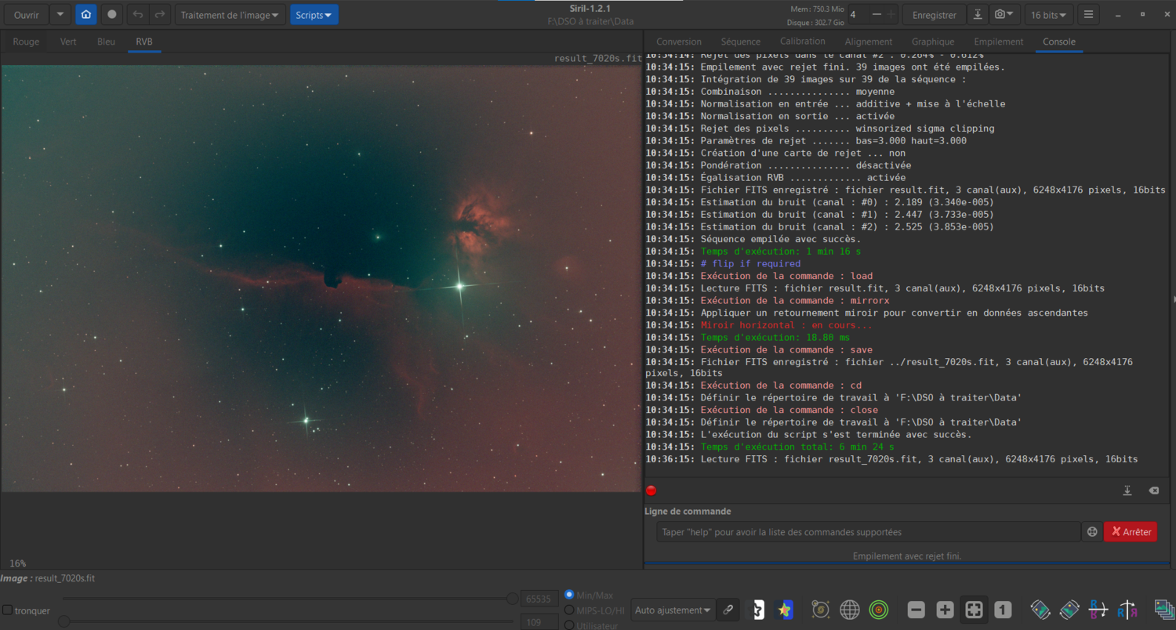1176x630 pixels.
Task: Click the red record dot under console
Action: [x=651, y=491]
